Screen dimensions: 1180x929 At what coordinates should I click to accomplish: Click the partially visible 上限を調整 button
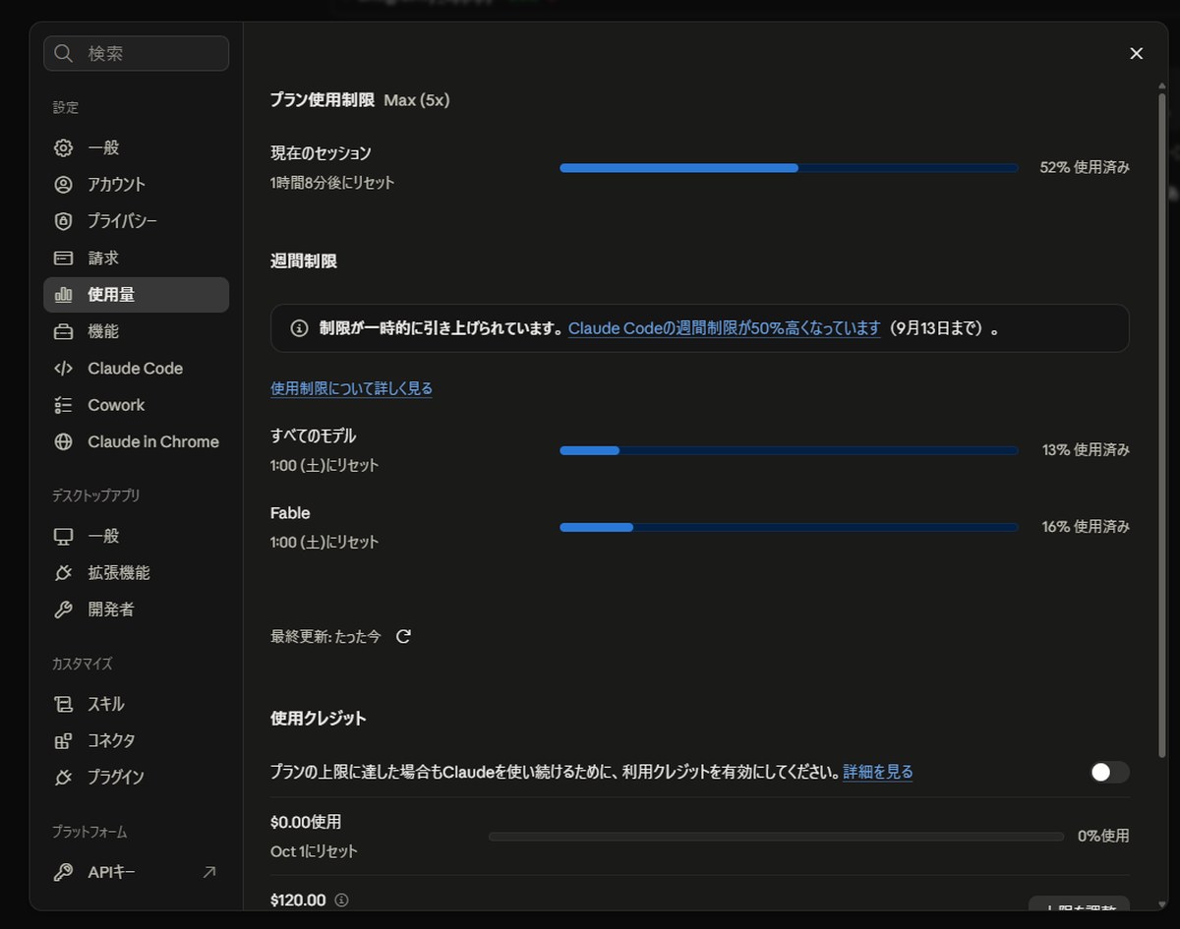(1079, 904)
